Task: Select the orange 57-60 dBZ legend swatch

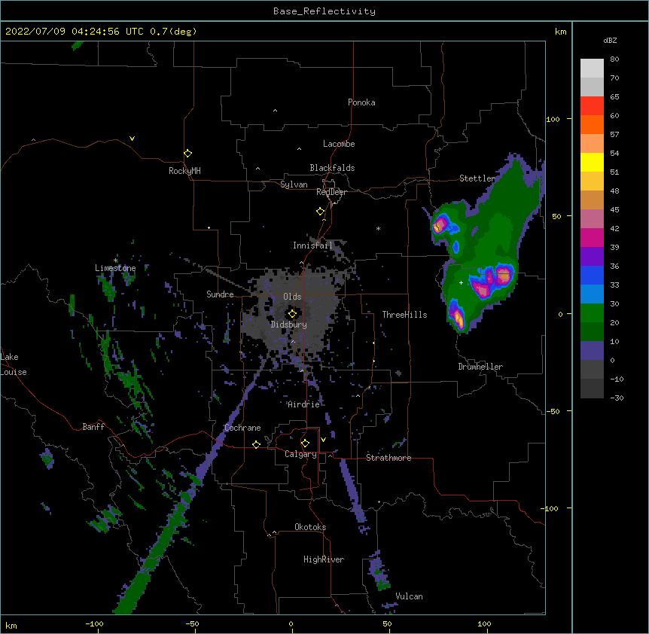Action: (592, 124)
